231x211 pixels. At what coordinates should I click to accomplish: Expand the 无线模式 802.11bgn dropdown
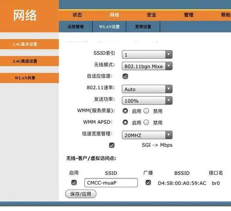tap(147, 66)
